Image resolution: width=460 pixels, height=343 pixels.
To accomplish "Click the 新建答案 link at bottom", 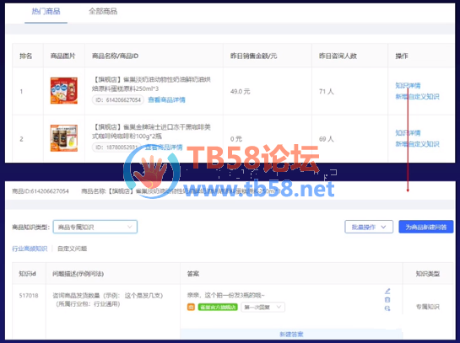I will (291, 335).
